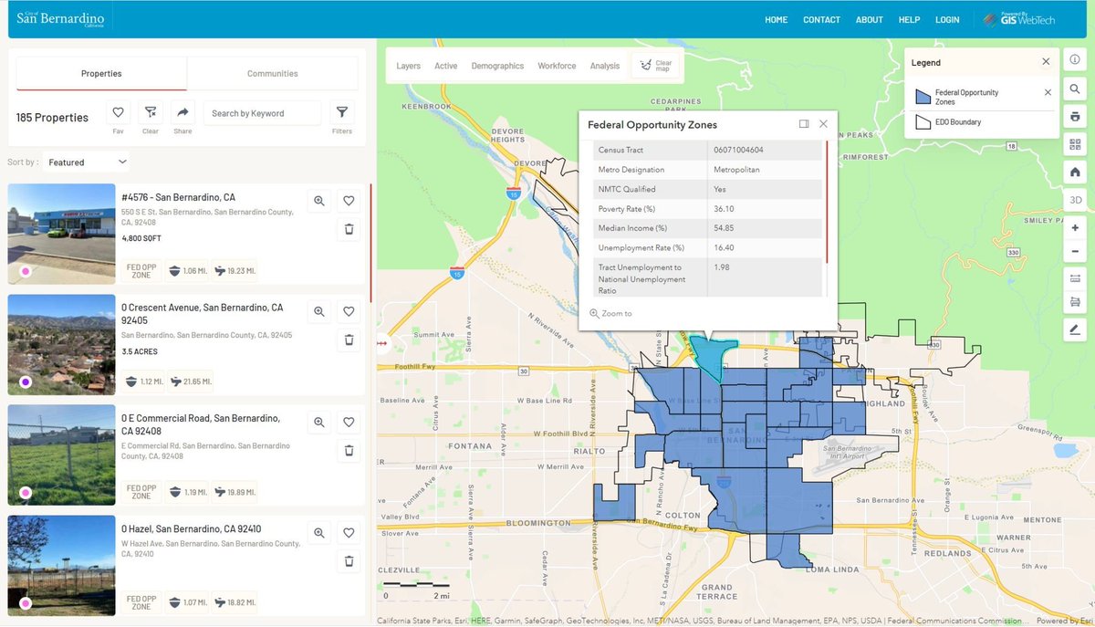Zoom out the map with minus button

1075,252
